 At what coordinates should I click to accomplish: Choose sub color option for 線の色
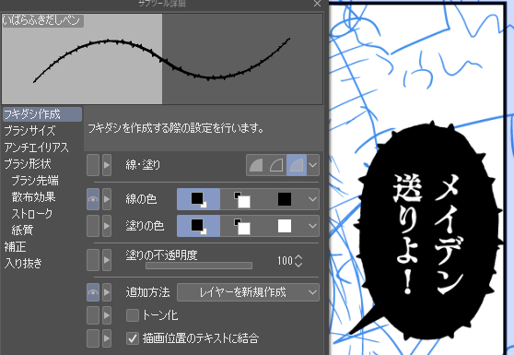click(x=242, y=199)
